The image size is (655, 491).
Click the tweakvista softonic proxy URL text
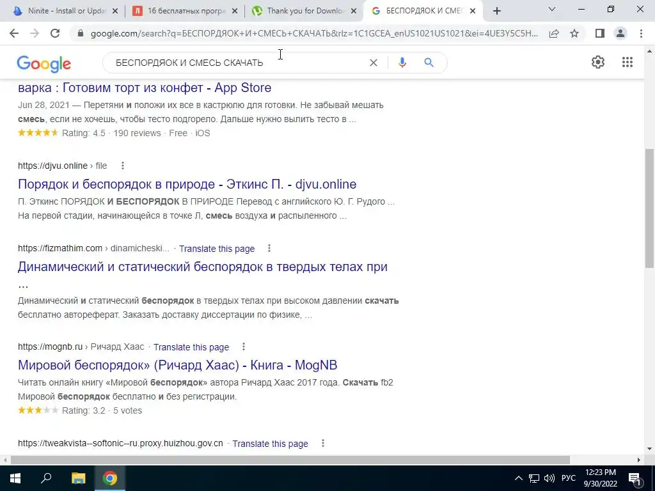click(120, 444)
